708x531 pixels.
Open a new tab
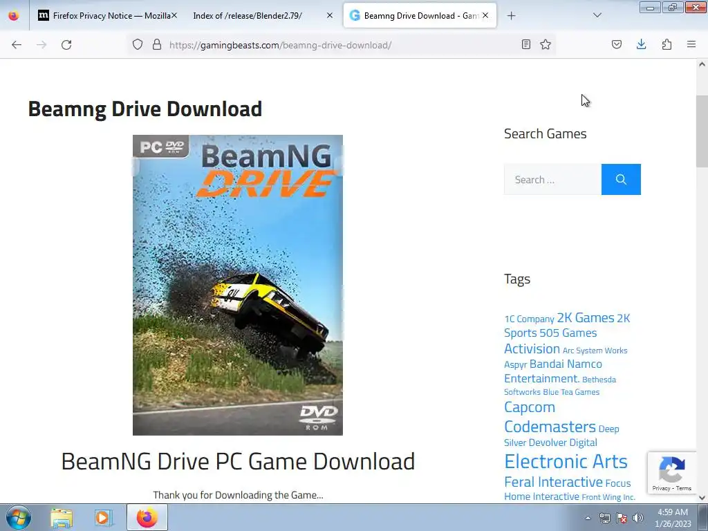[511, 16]
